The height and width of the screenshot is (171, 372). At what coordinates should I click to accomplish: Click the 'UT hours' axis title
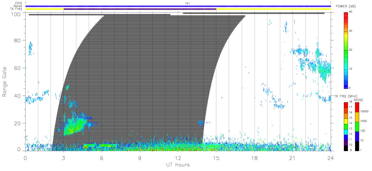point(178,165)
